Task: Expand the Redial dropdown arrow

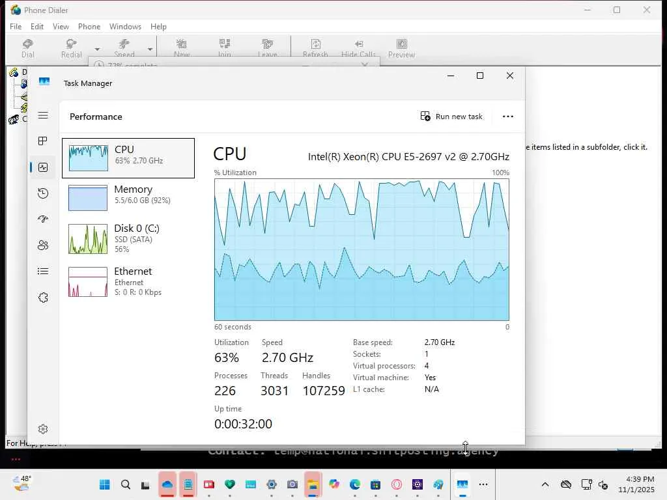Action: (98, 49)
